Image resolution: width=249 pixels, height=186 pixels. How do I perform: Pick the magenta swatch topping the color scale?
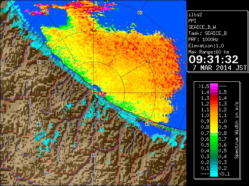214,86
